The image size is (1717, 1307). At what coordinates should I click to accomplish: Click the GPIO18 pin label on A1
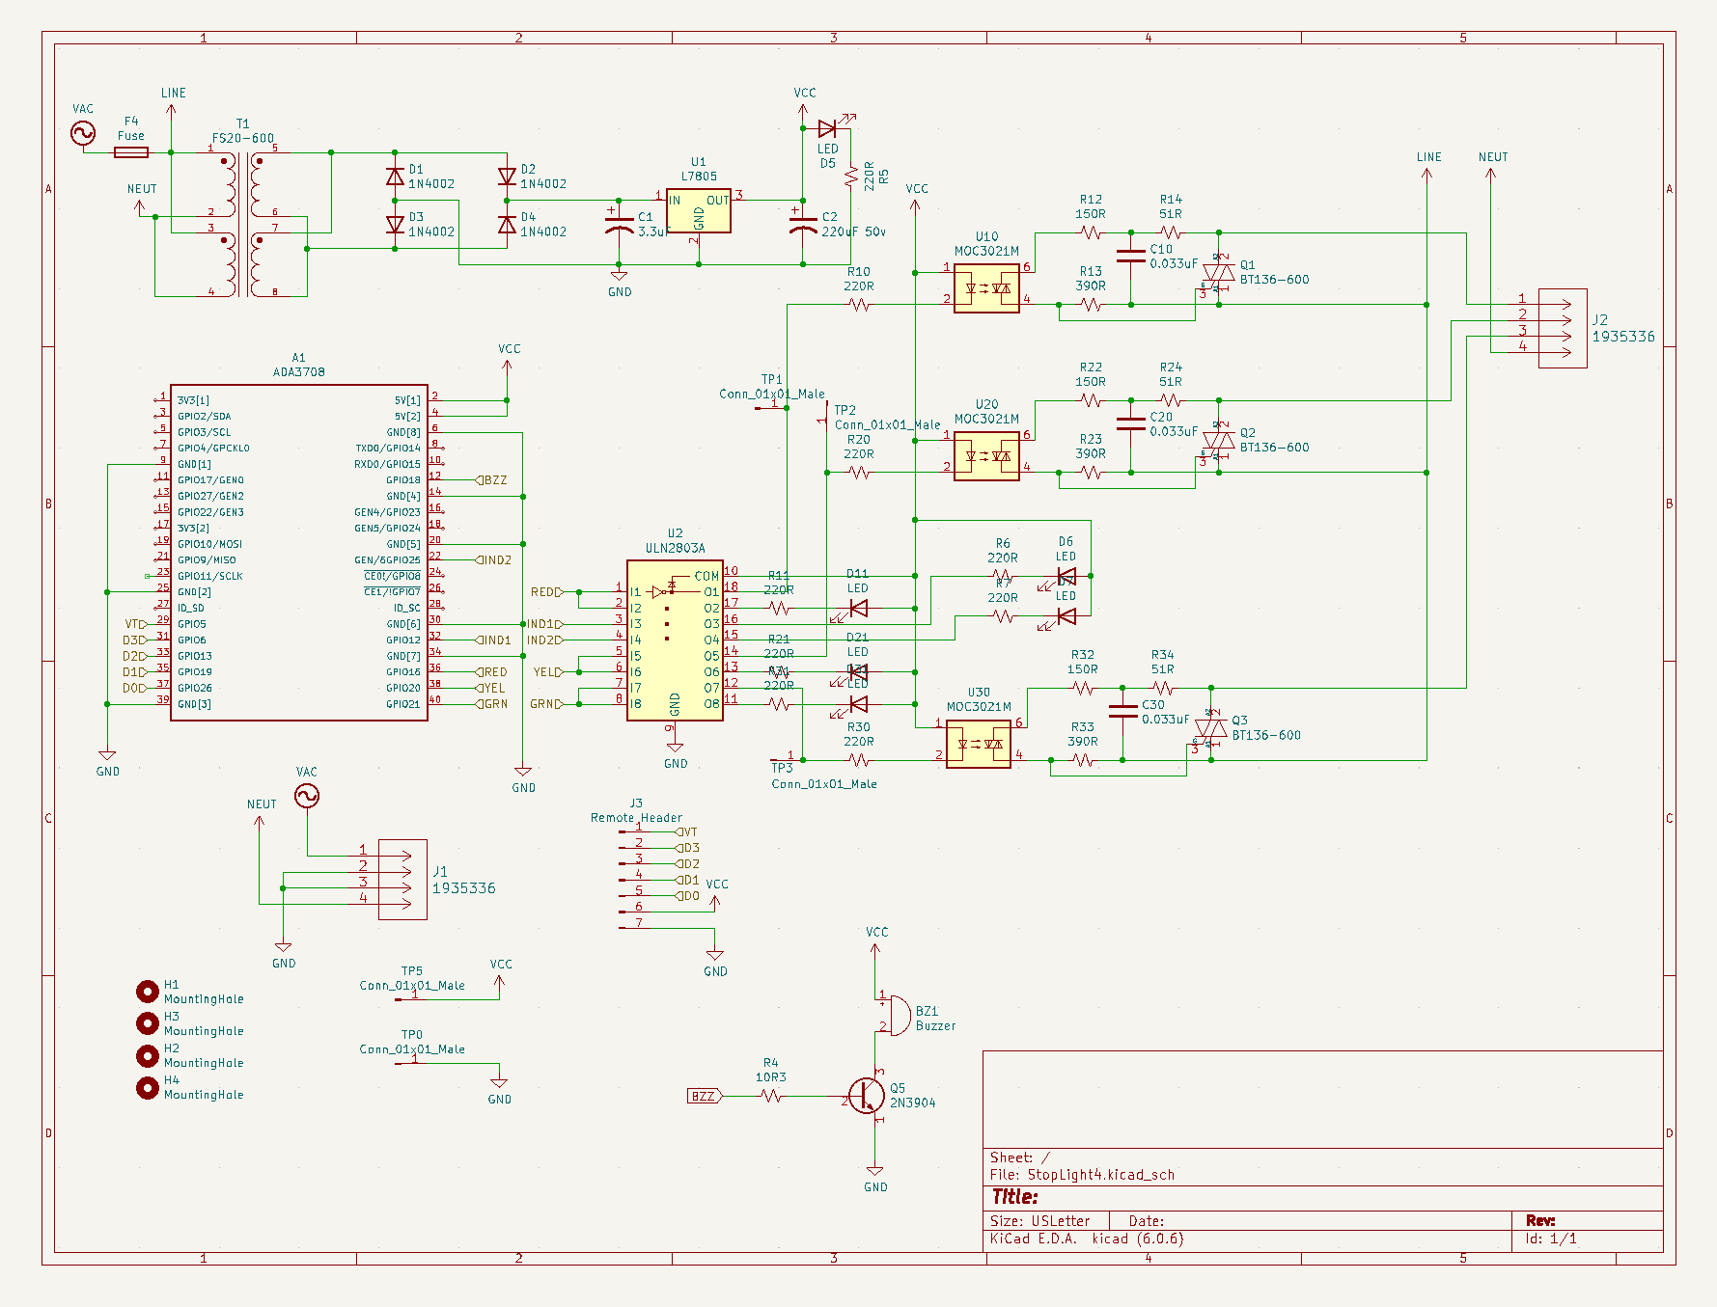click(403, 480)
